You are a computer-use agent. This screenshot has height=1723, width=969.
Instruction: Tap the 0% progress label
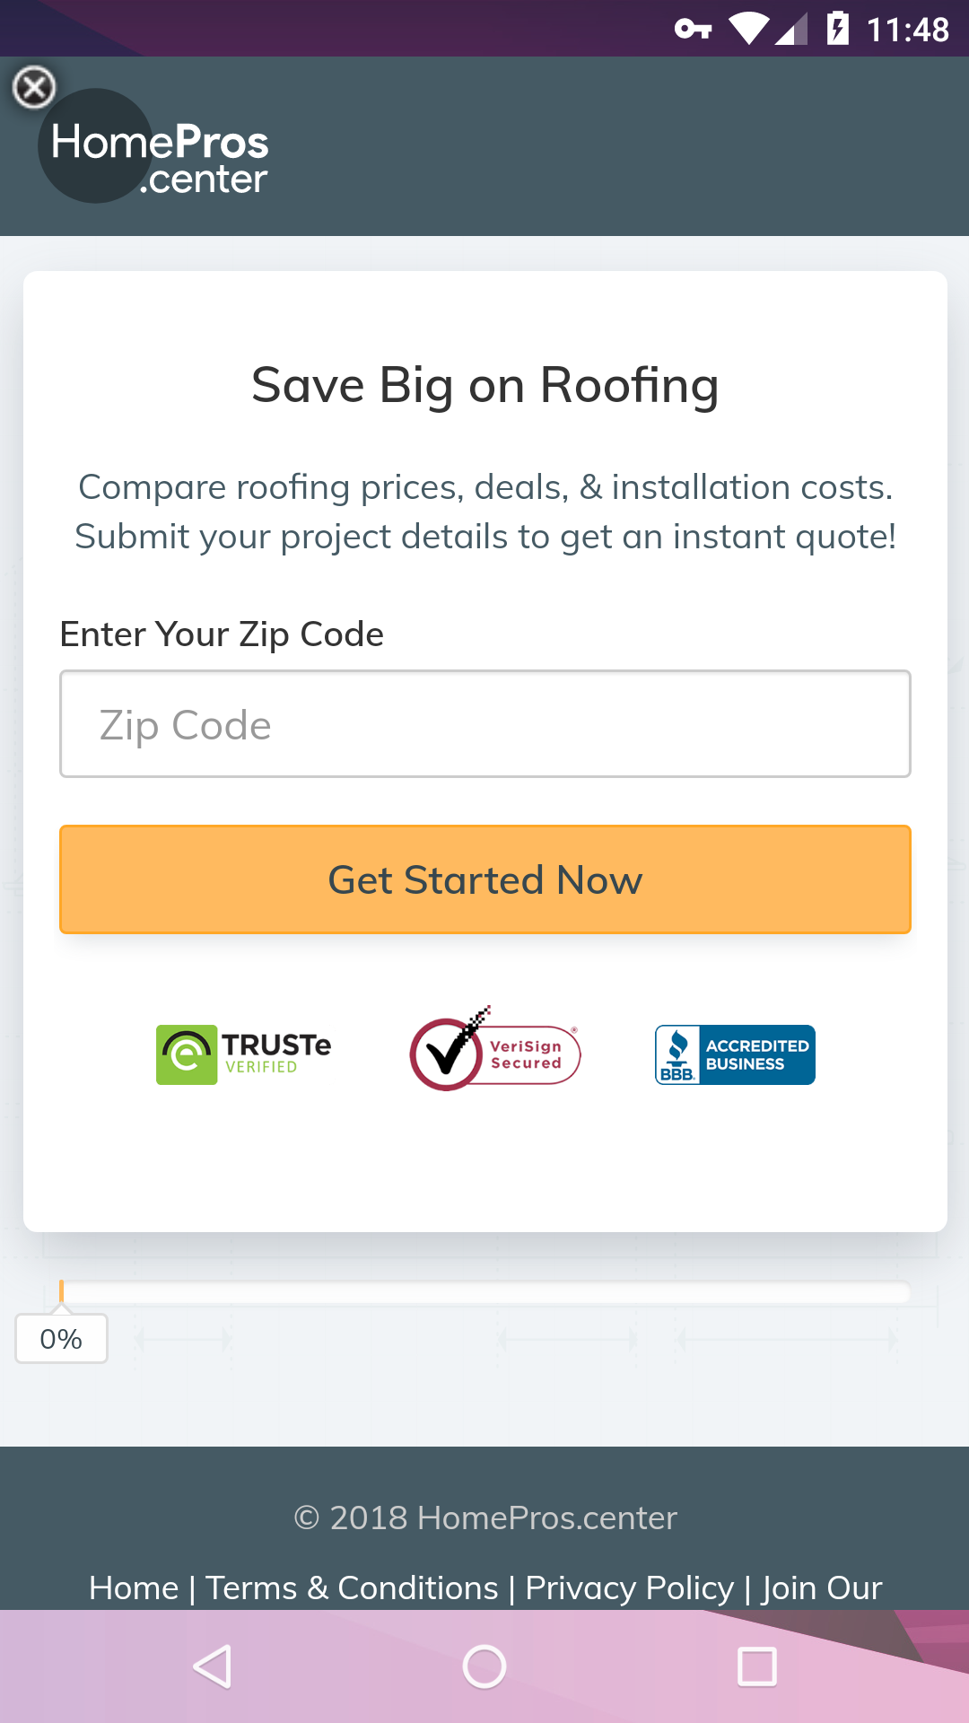click(61, 1339)
